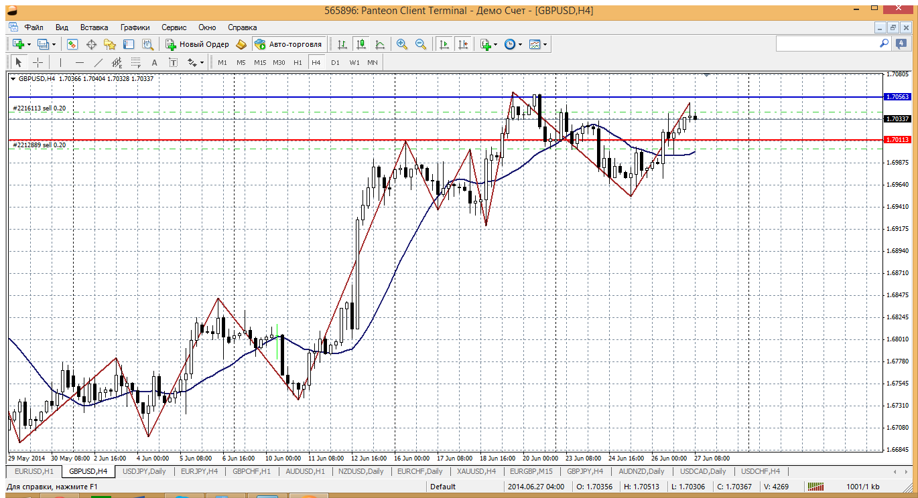
Task: Expand the chart periodicity clock dropdown
Action: [x=521, y=44]
